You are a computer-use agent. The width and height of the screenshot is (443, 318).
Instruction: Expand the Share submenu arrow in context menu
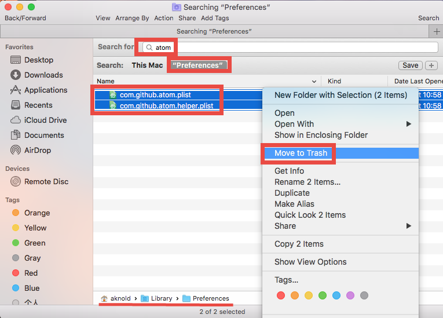tap(408, 226)
